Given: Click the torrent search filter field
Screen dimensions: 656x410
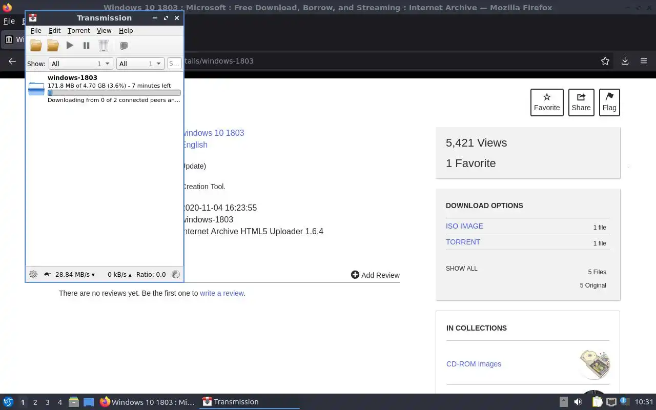Looking at the screenshot, I should (x=174, y=64).
